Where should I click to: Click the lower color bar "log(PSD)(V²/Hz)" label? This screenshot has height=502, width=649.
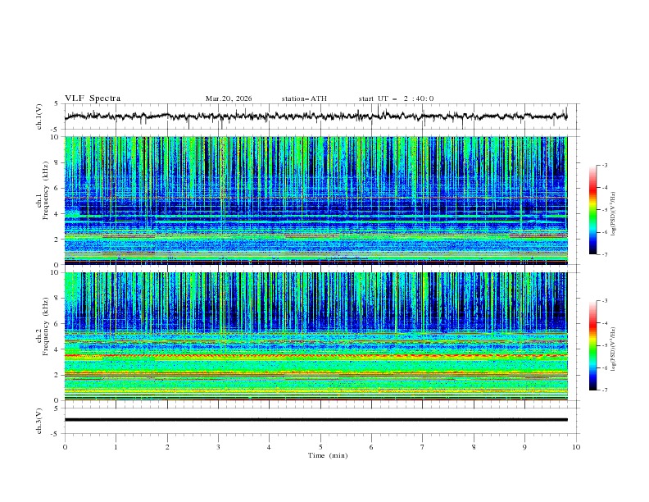pyautogui.click(x=613, y=349)
